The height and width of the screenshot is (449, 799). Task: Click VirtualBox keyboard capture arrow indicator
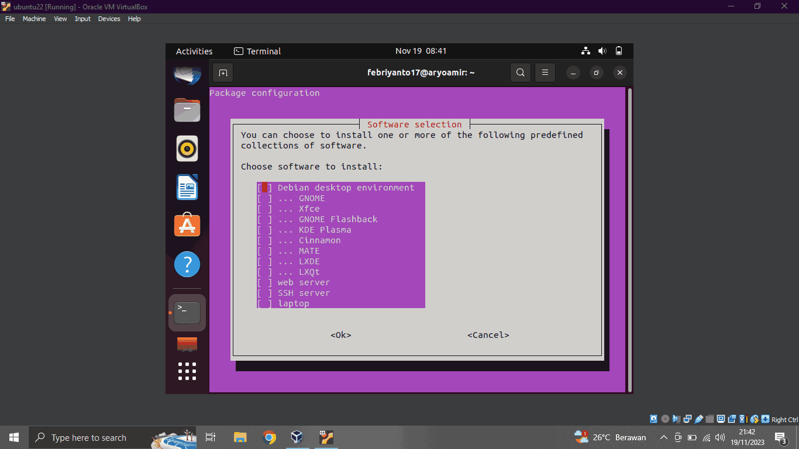765,419
